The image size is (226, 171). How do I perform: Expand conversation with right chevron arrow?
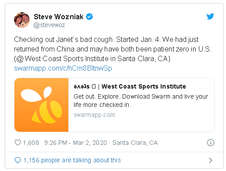(211, 160)
